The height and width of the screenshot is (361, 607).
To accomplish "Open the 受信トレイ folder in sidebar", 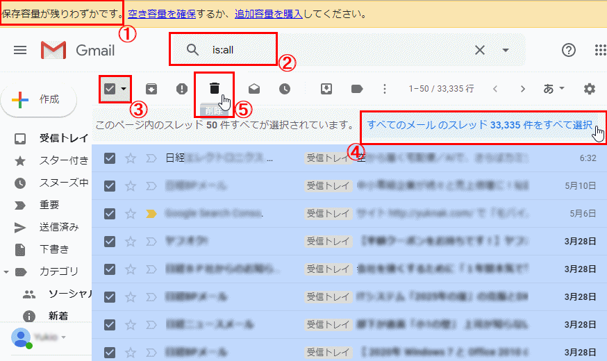I will click(63, 138).
